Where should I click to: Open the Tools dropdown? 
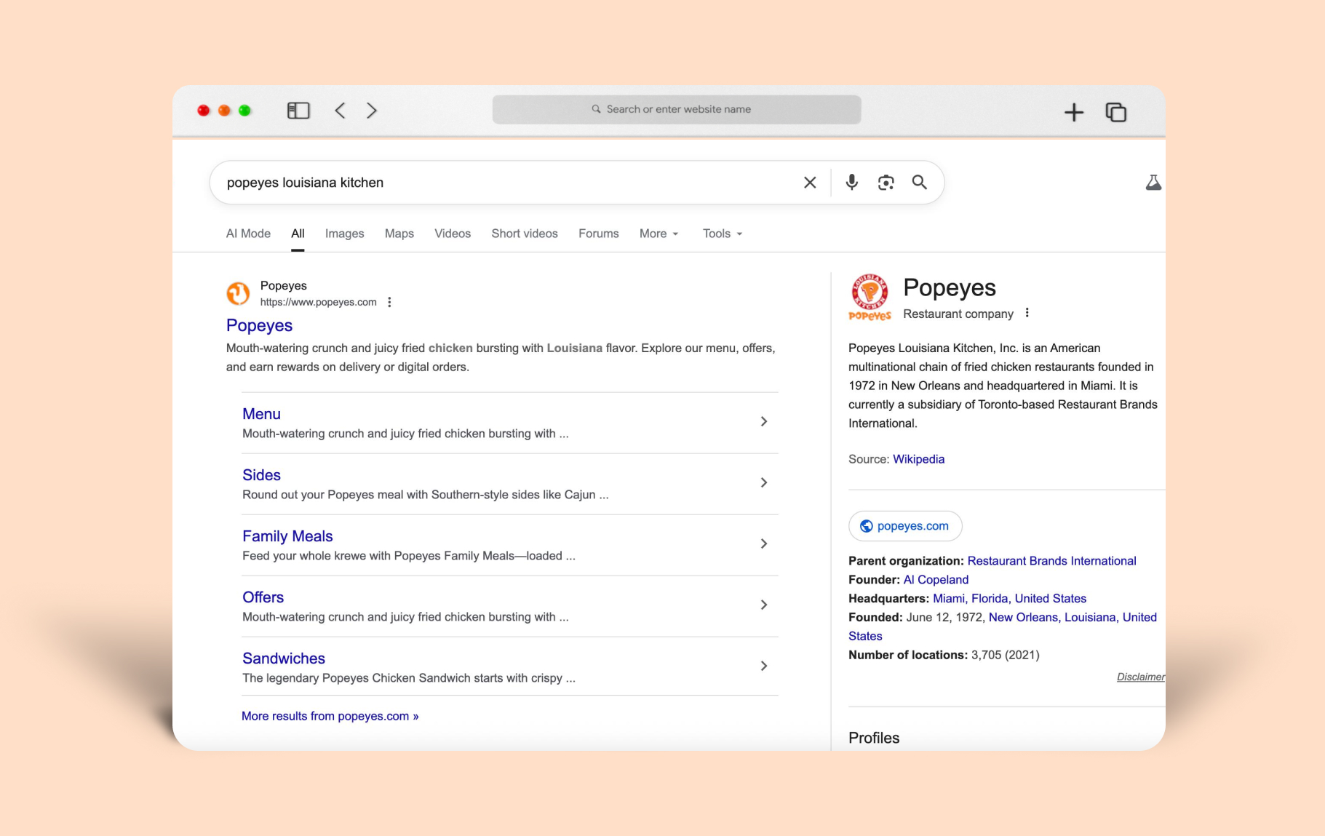[x=722, y=234]
